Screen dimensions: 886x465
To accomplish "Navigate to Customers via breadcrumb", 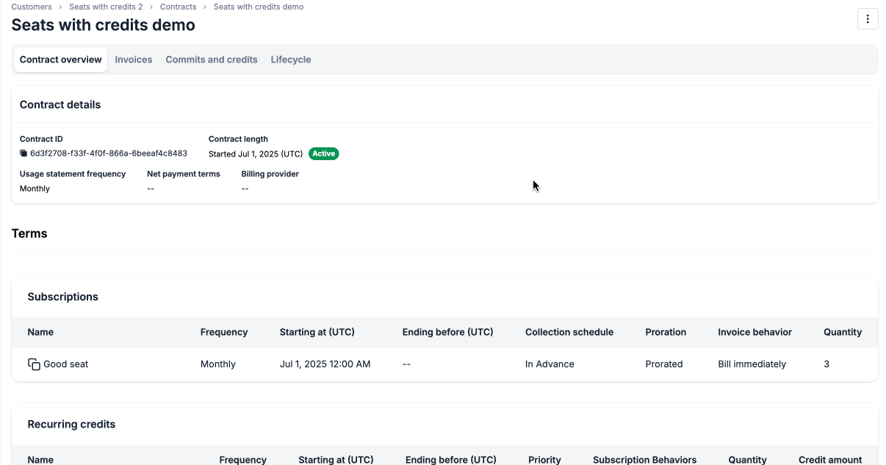I will (x=31, y=7).
